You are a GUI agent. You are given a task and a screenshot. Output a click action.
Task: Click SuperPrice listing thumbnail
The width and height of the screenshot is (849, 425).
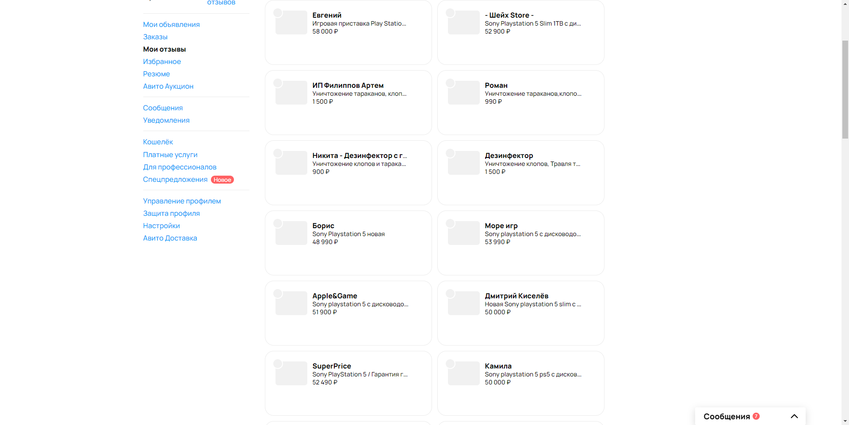pos(291,373)
